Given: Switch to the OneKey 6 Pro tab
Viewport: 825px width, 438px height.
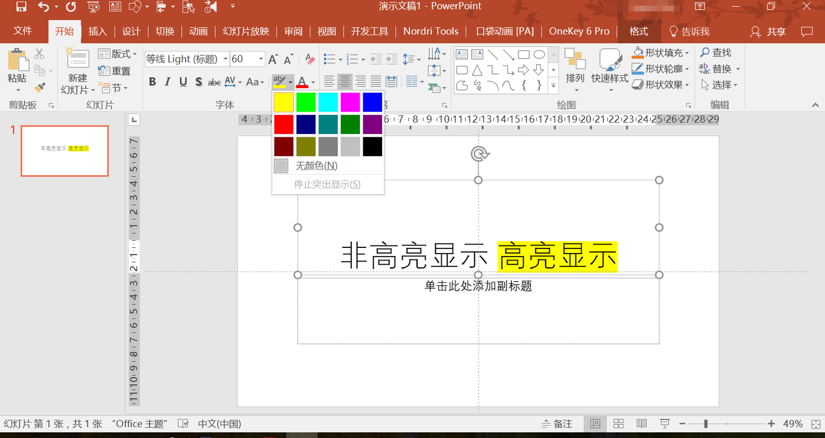Looking at the screenshot, I should (579, 31).
